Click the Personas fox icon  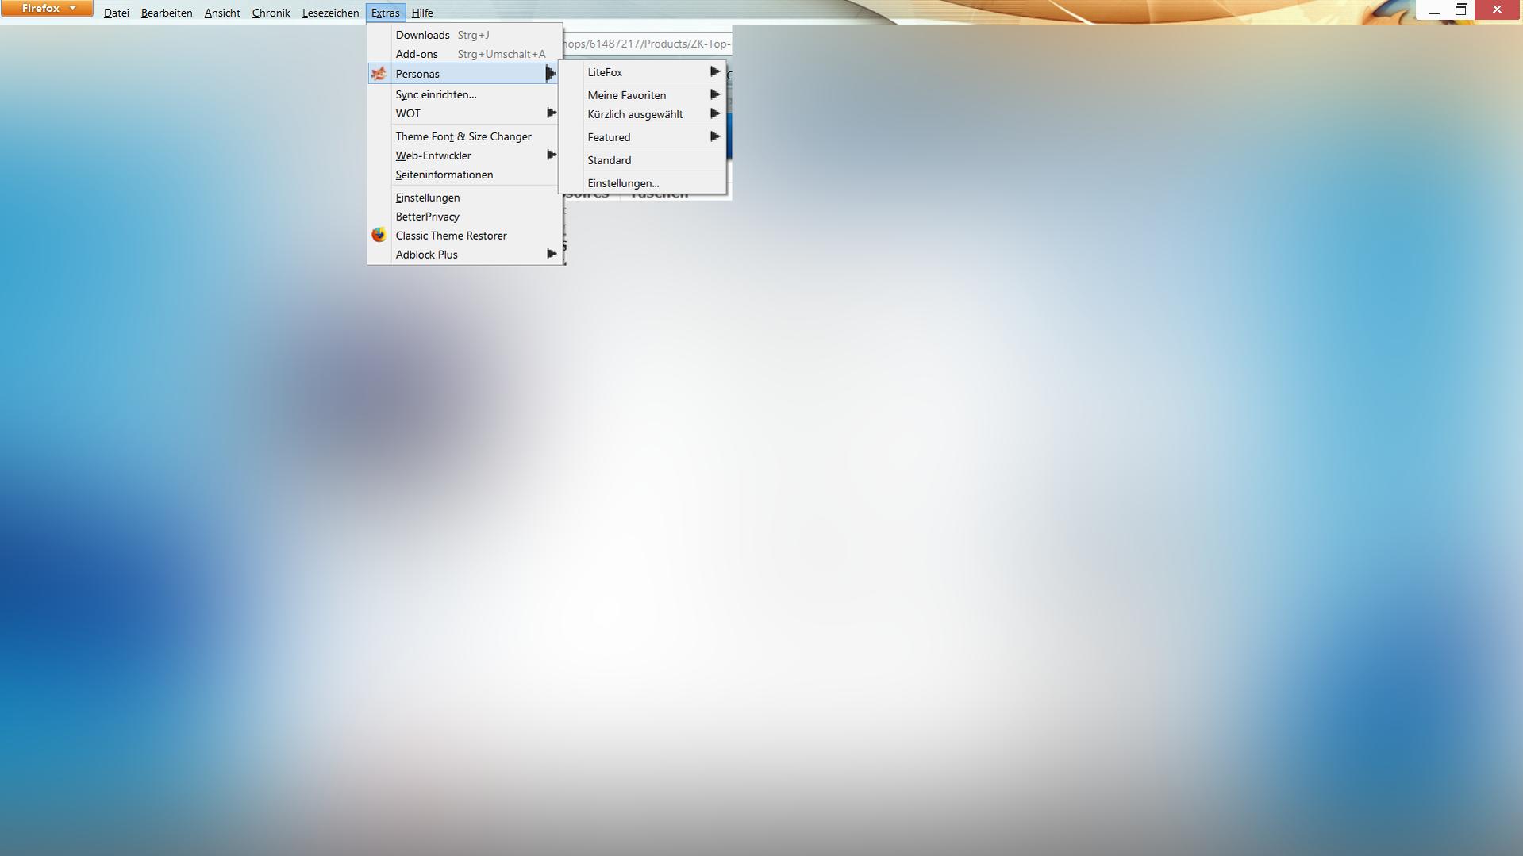coord(379,74)
